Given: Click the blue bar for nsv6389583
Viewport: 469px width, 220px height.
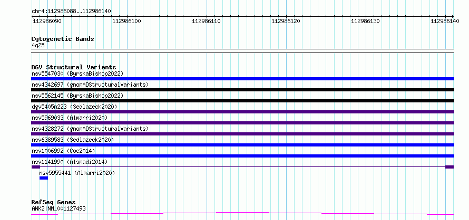Looking at the screenshot, I should pos(242,145).
